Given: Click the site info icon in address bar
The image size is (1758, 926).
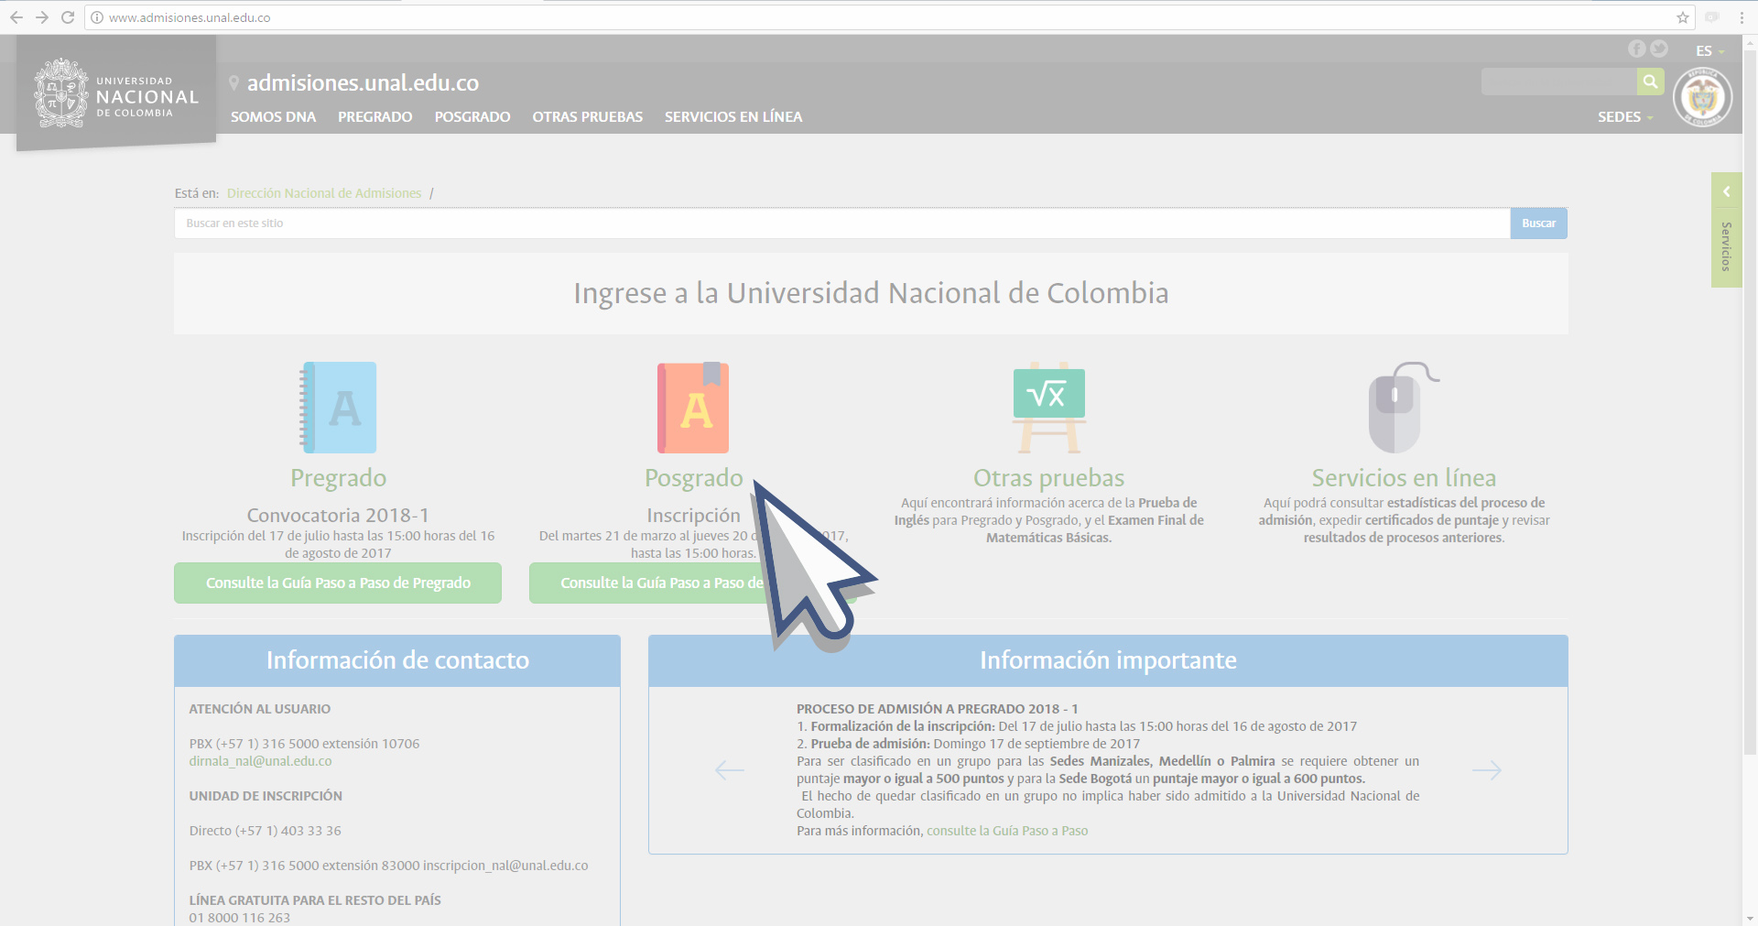Looking at the screenshot, I should (97, 17).
